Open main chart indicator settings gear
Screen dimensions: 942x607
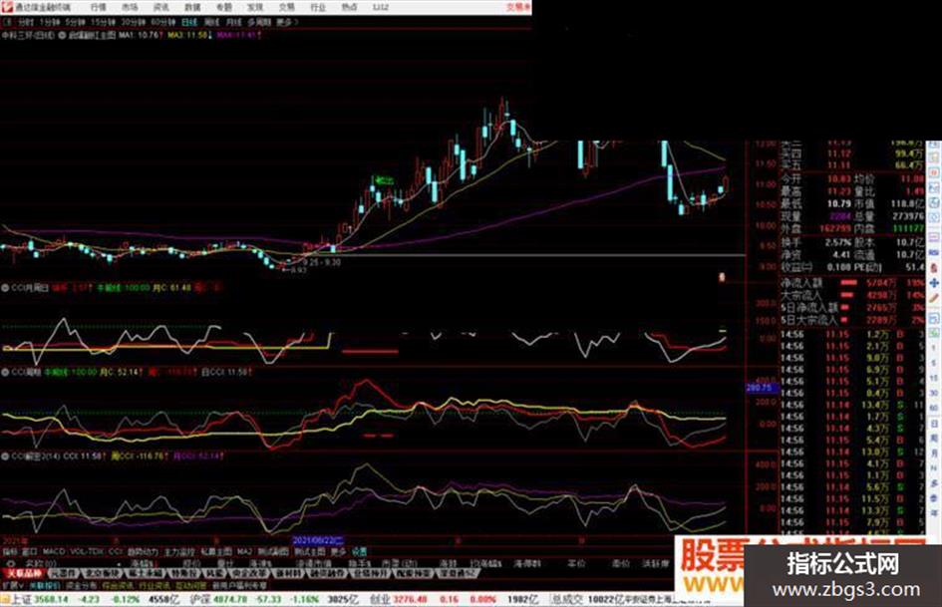point(63,36)
